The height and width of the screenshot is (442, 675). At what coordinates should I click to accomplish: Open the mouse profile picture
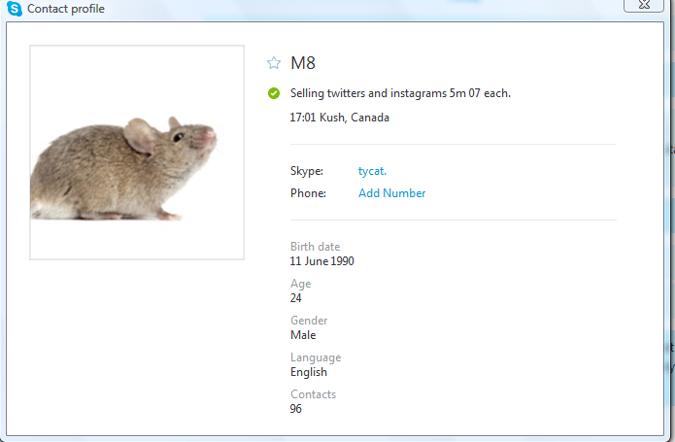(137, 153)
